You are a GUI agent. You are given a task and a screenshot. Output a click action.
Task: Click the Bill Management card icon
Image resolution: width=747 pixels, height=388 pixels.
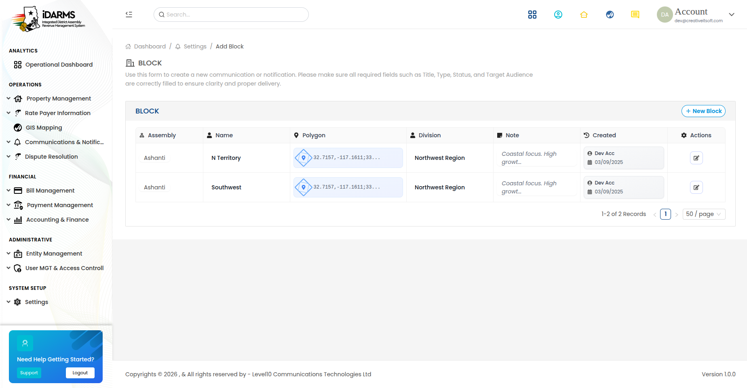(18, 191)
